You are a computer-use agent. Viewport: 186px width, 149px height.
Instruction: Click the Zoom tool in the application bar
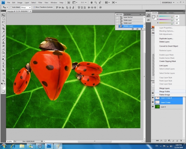click(x=95, y=2)
